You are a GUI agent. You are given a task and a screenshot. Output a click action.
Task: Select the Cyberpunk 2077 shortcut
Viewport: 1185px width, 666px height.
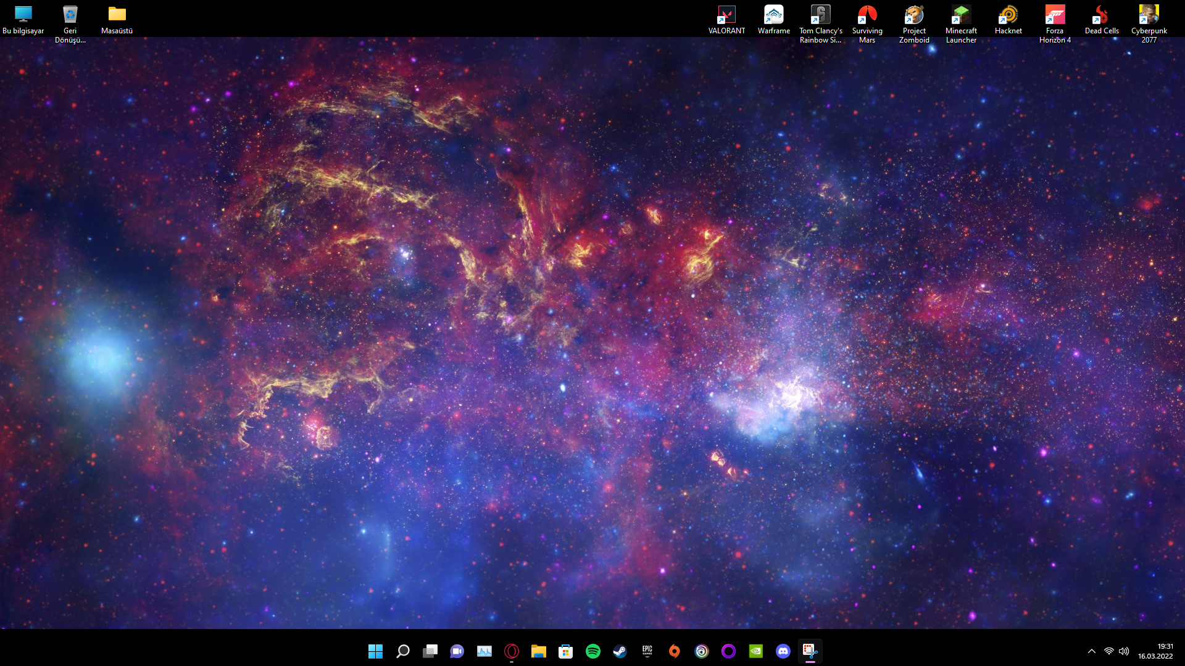tap(1149, 25)
